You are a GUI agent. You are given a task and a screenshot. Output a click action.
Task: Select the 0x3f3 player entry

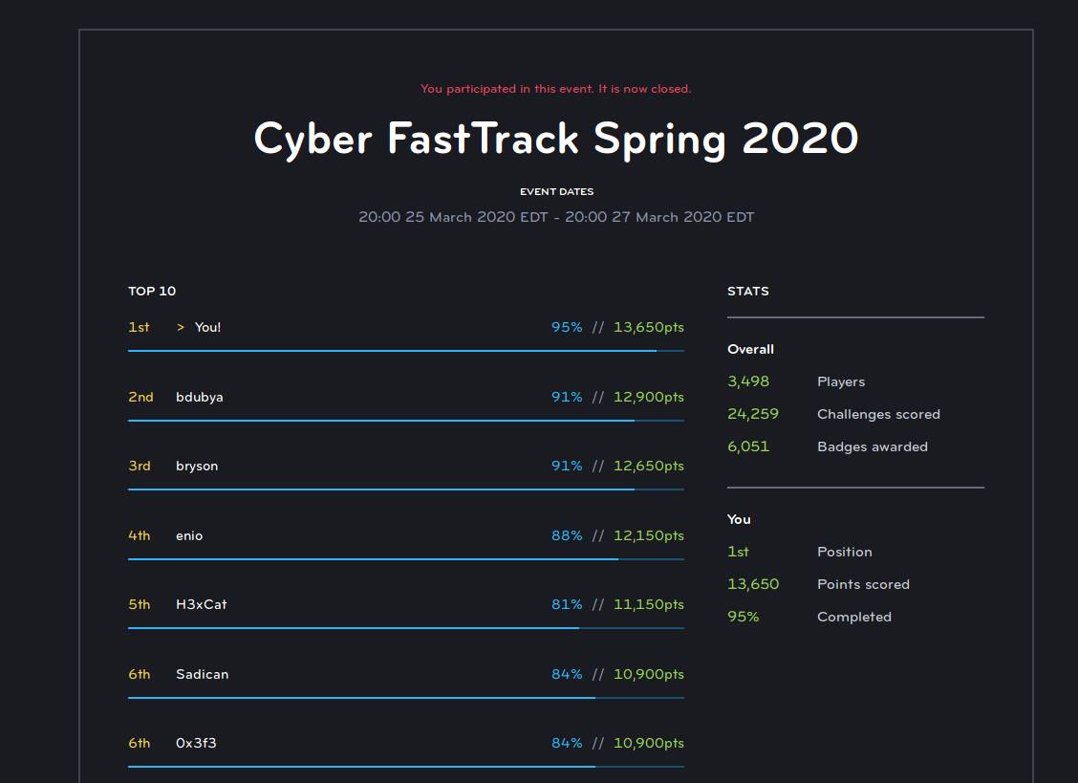pos(194,743)
